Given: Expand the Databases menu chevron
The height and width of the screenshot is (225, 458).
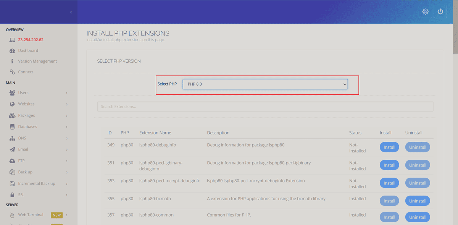Looking at the screenshot, I should [67, 127].
